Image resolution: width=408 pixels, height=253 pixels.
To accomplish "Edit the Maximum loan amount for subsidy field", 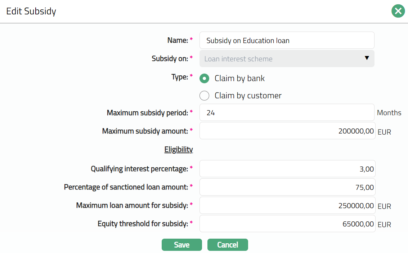I will pos(287,206).
